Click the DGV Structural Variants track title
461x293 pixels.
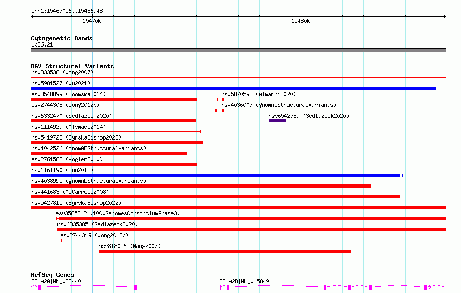[73, 66]
